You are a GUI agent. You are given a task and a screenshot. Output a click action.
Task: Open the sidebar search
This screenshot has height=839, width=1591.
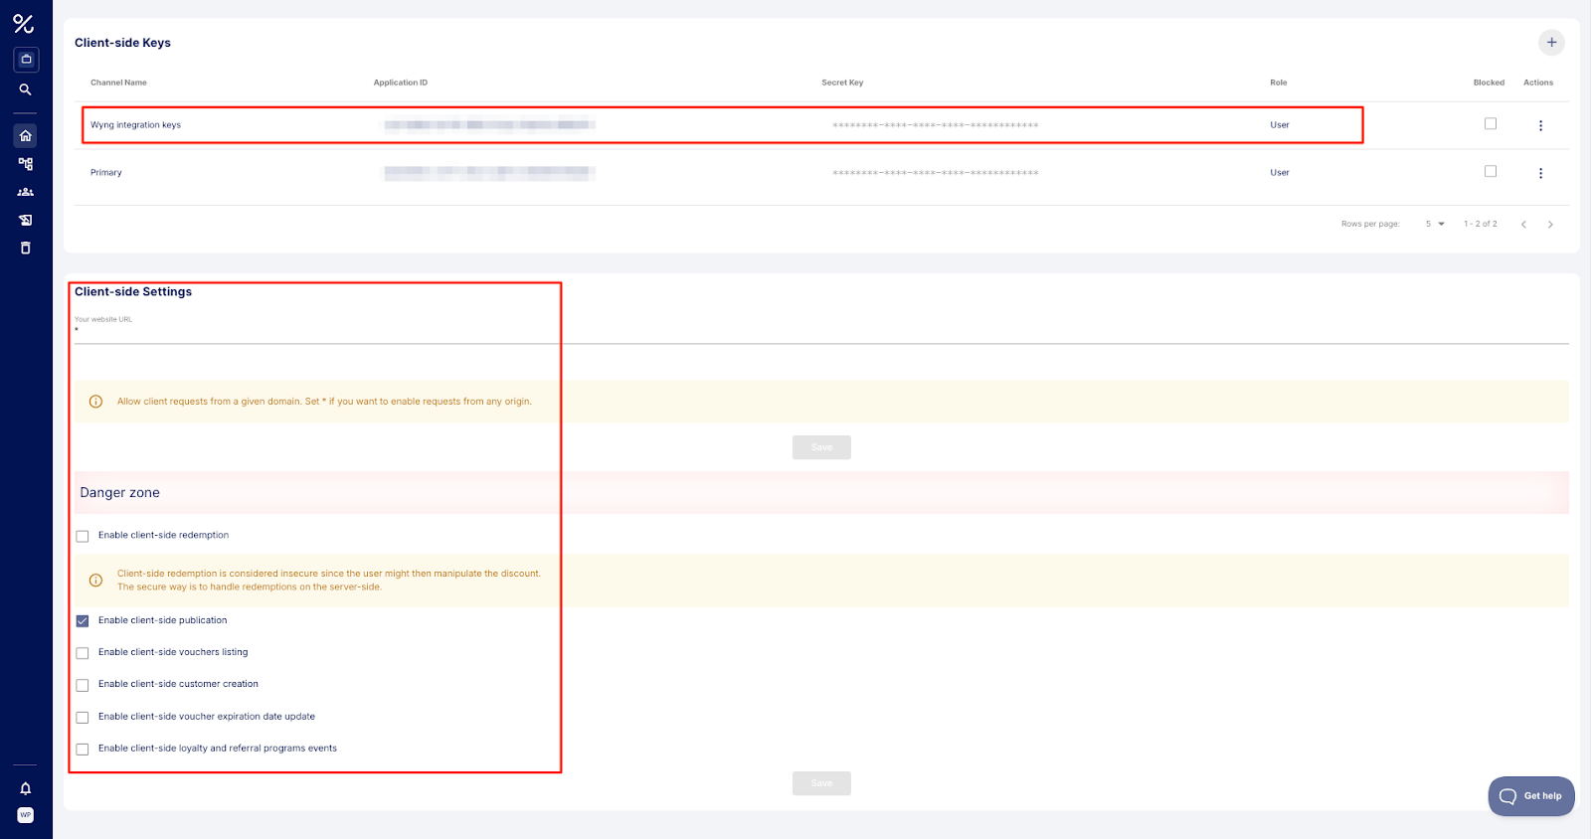(26, 89)
